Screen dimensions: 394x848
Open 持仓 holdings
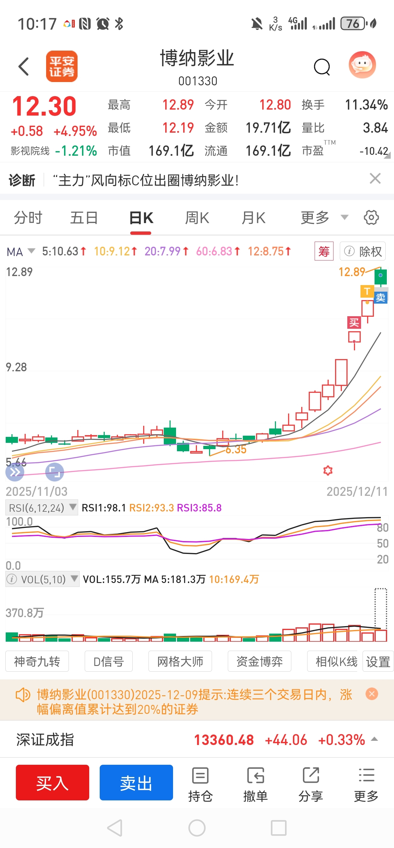click(x=200, y=785)
